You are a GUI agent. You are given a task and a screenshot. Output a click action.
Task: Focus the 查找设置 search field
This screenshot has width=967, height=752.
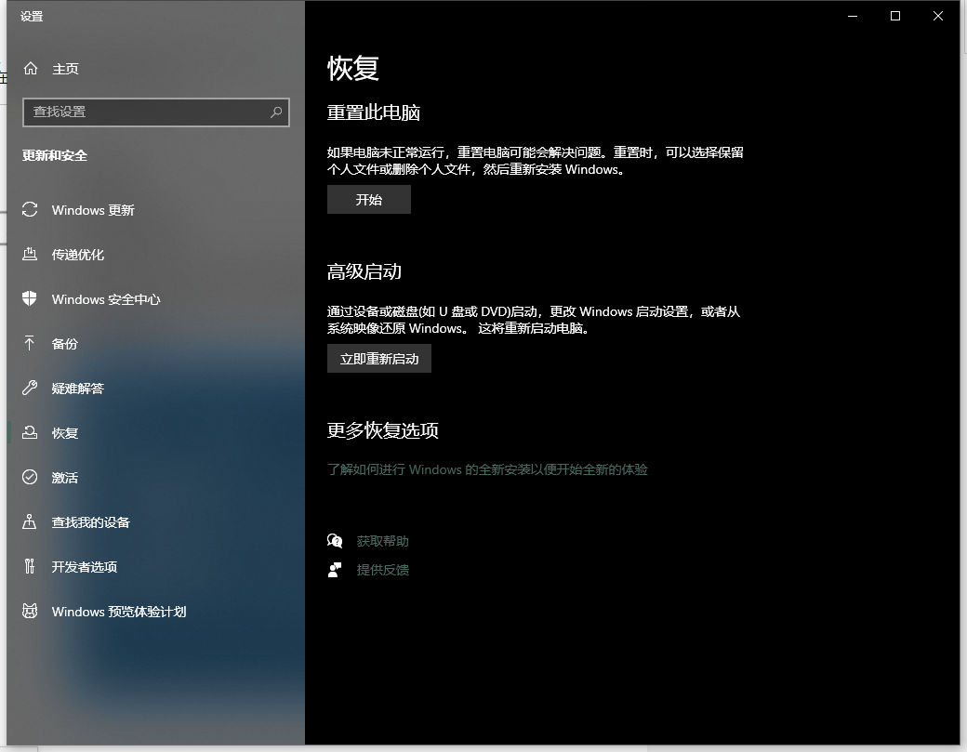144,112
